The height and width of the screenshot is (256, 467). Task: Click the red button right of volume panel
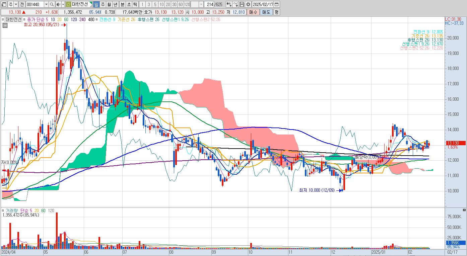(x=464, y=210)
